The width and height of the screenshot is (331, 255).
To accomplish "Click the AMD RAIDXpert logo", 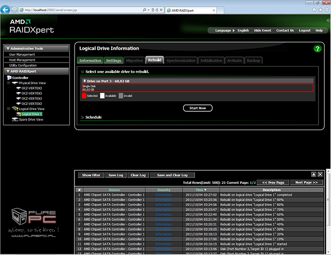I will pos(32,26).
